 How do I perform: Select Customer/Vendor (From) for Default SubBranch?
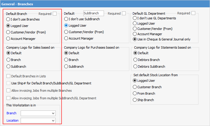click(66, 32)
